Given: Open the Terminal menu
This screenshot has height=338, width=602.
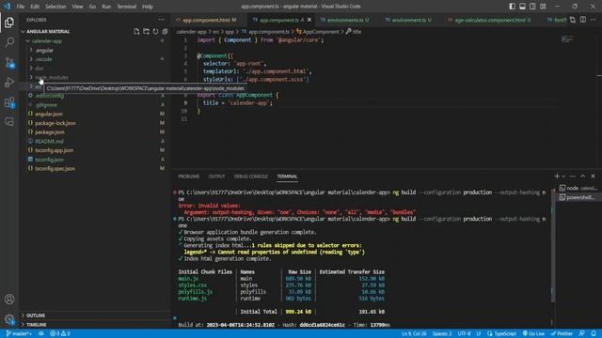Looking at the screenshot, I should 126,7.
